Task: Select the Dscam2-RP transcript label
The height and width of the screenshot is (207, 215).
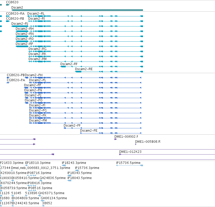Action: [x=24, y=44]
